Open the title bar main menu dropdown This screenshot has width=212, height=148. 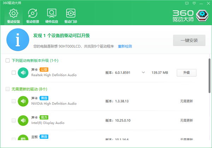coord(194,3)
